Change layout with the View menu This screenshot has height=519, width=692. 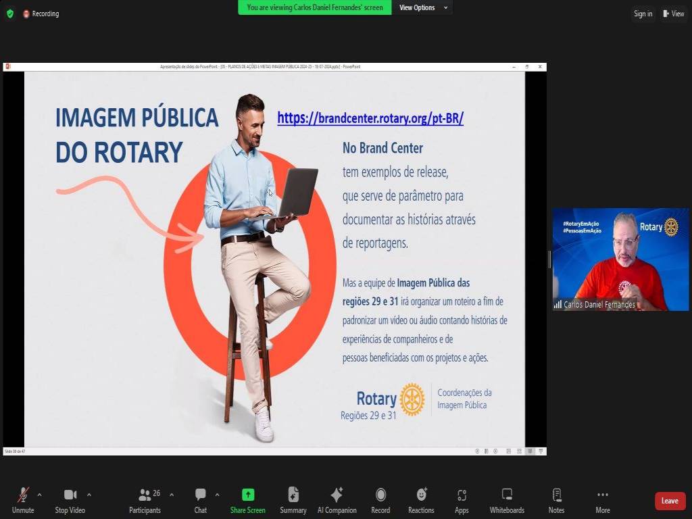(x=673, y=14)
